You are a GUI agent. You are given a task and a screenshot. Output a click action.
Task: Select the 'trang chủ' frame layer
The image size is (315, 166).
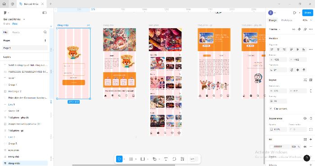tap(25, 157)
